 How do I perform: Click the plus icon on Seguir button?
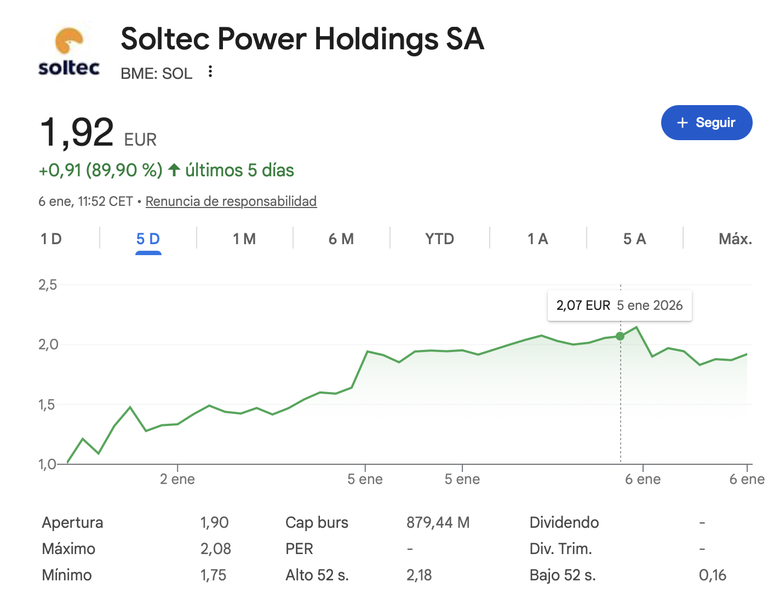tap(682, 123)
